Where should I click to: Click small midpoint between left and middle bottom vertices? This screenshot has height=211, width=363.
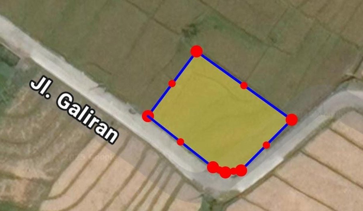219,170
